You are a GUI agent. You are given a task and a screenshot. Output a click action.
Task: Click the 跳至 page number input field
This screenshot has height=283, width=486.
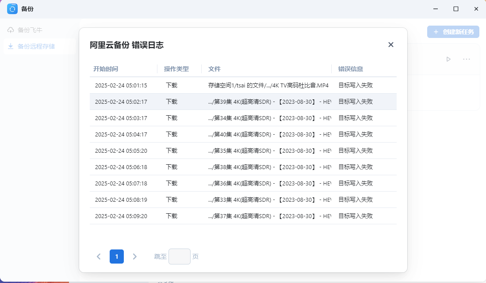pyautogui.click(x=180, y=257)
